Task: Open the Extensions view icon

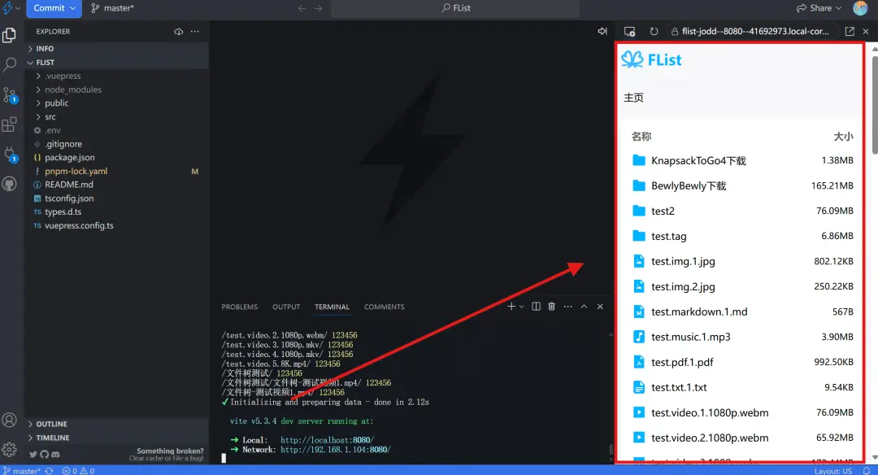Action: [x=10, y=124]
